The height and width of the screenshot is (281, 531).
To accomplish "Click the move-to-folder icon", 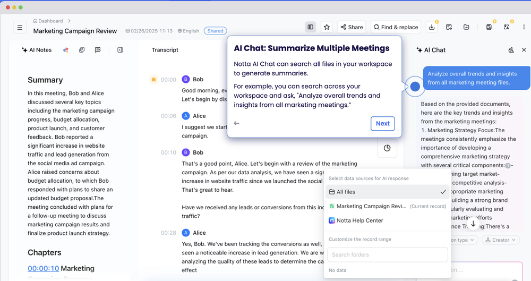I will pos(466,27).
